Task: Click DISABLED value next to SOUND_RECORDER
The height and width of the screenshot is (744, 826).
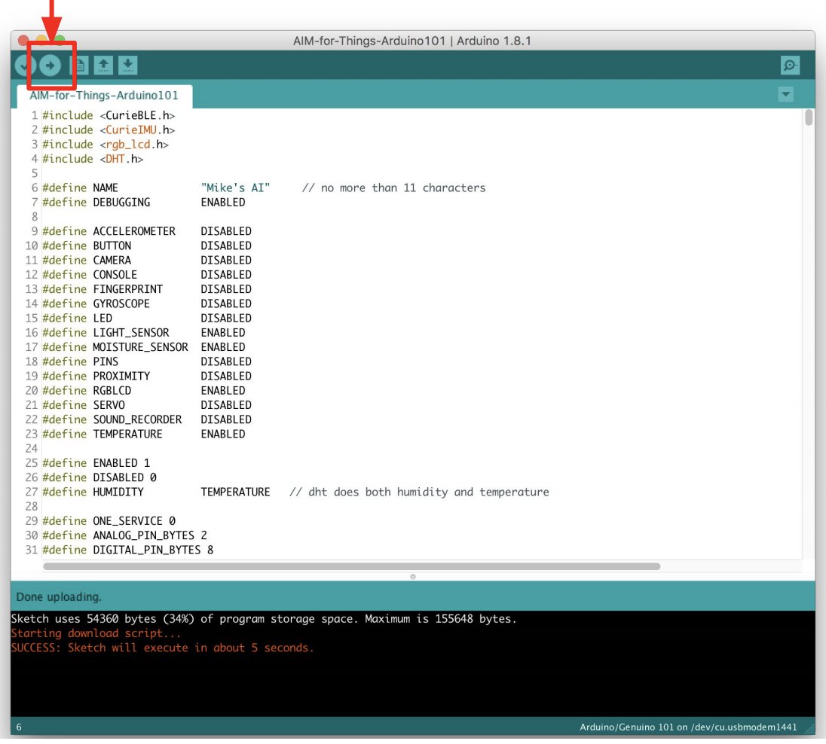Action: point(226,419)
